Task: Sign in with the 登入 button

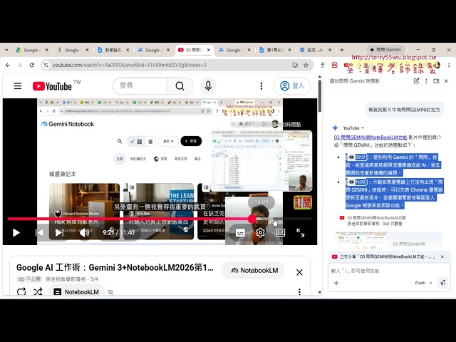Action: [x=291, y=86]
